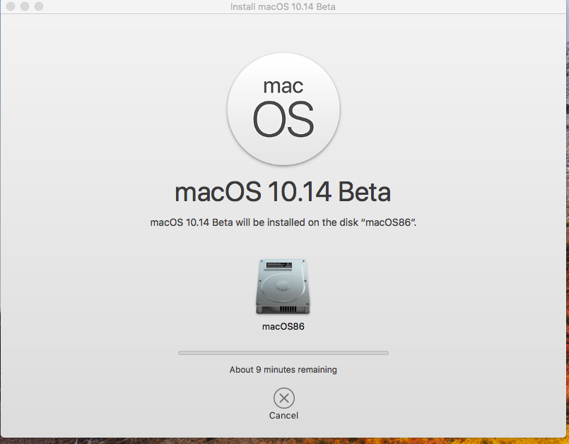Click the "will be installed on the disk" sentence
Image resolution: width=569 pixels, height=444 pixels.
pos(283,222)
